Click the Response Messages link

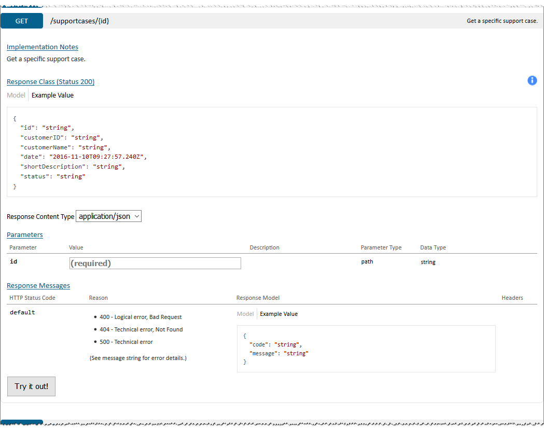38,285
